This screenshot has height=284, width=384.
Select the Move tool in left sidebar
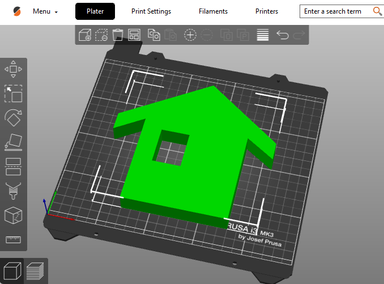(13, 69)
